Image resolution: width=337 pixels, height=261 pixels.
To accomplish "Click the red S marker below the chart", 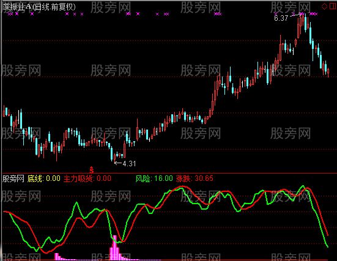I will (92, 170).
